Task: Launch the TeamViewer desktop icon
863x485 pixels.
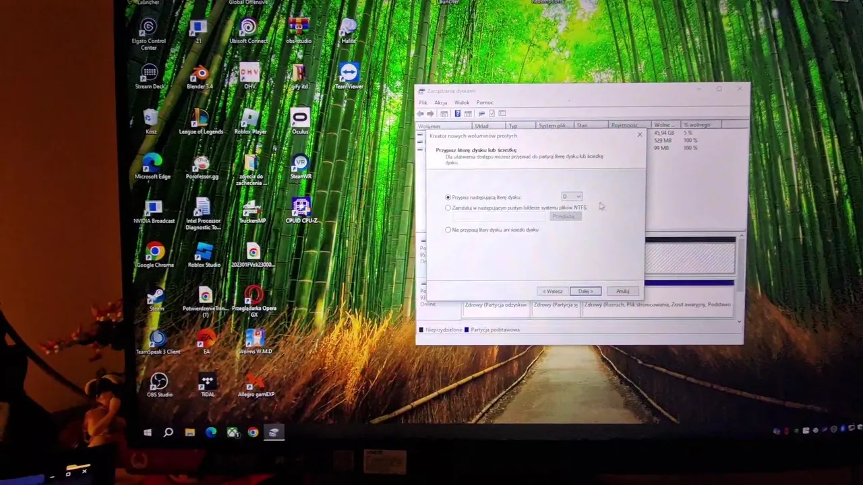Action: [349, 77]
